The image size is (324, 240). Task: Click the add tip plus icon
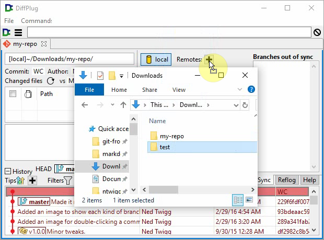32,181
